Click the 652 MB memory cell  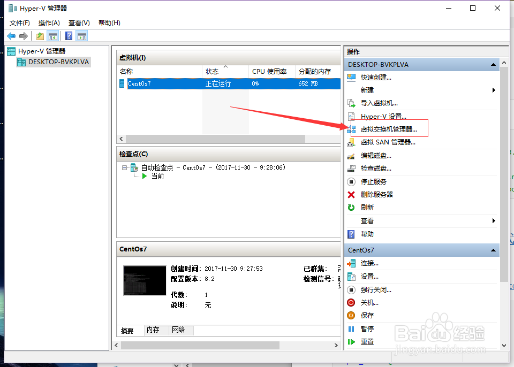[308, 83]
